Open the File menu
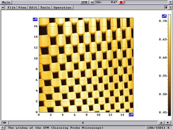Image resolution: width=173 pixels, height=130 pixels. coord(12,7)
